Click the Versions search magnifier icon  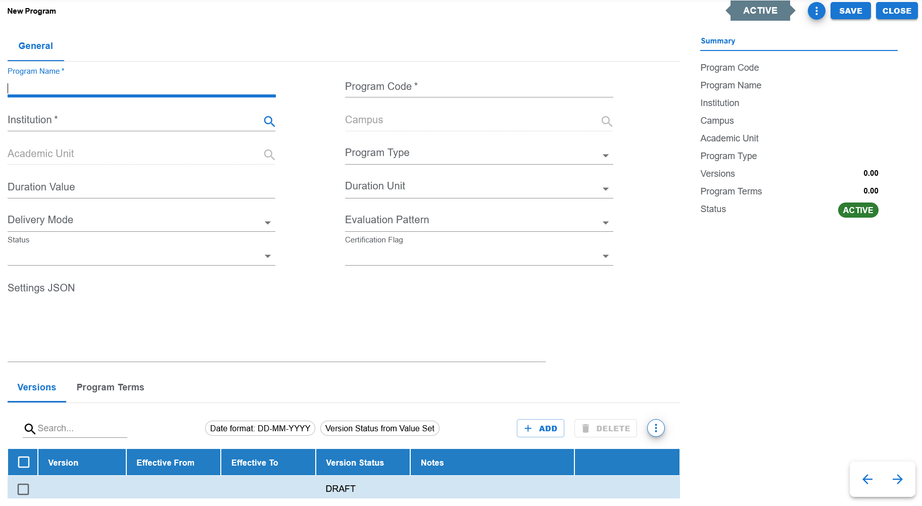click(x=30, y=429)
